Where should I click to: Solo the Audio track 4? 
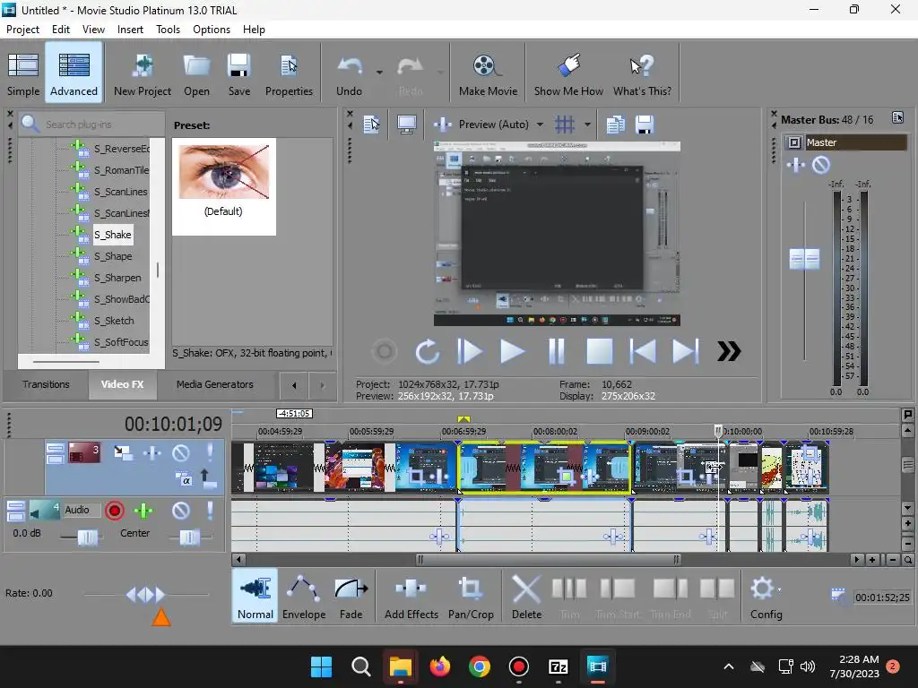tap(210, 511)
